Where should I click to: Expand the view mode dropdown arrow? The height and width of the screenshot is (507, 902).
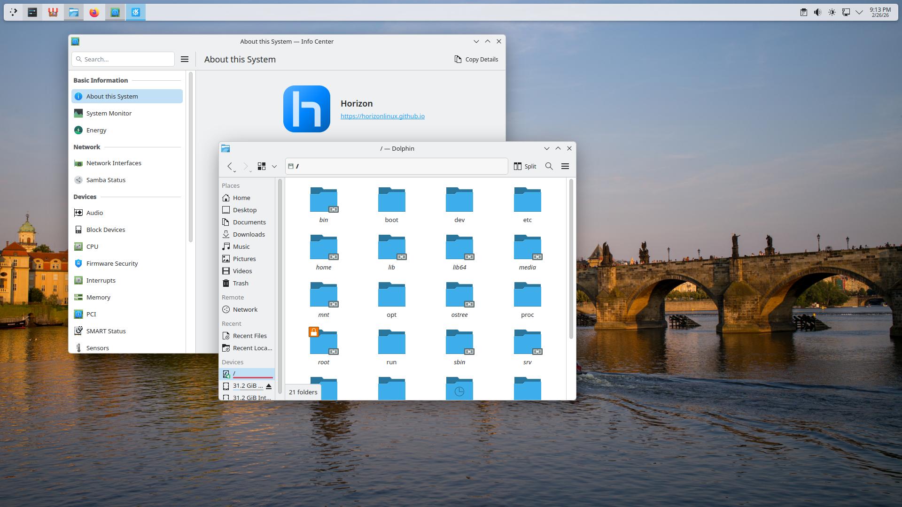click(274, 166)
